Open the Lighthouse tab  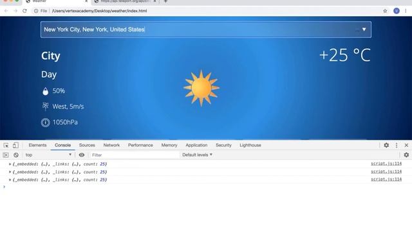(x=250, y=145)
